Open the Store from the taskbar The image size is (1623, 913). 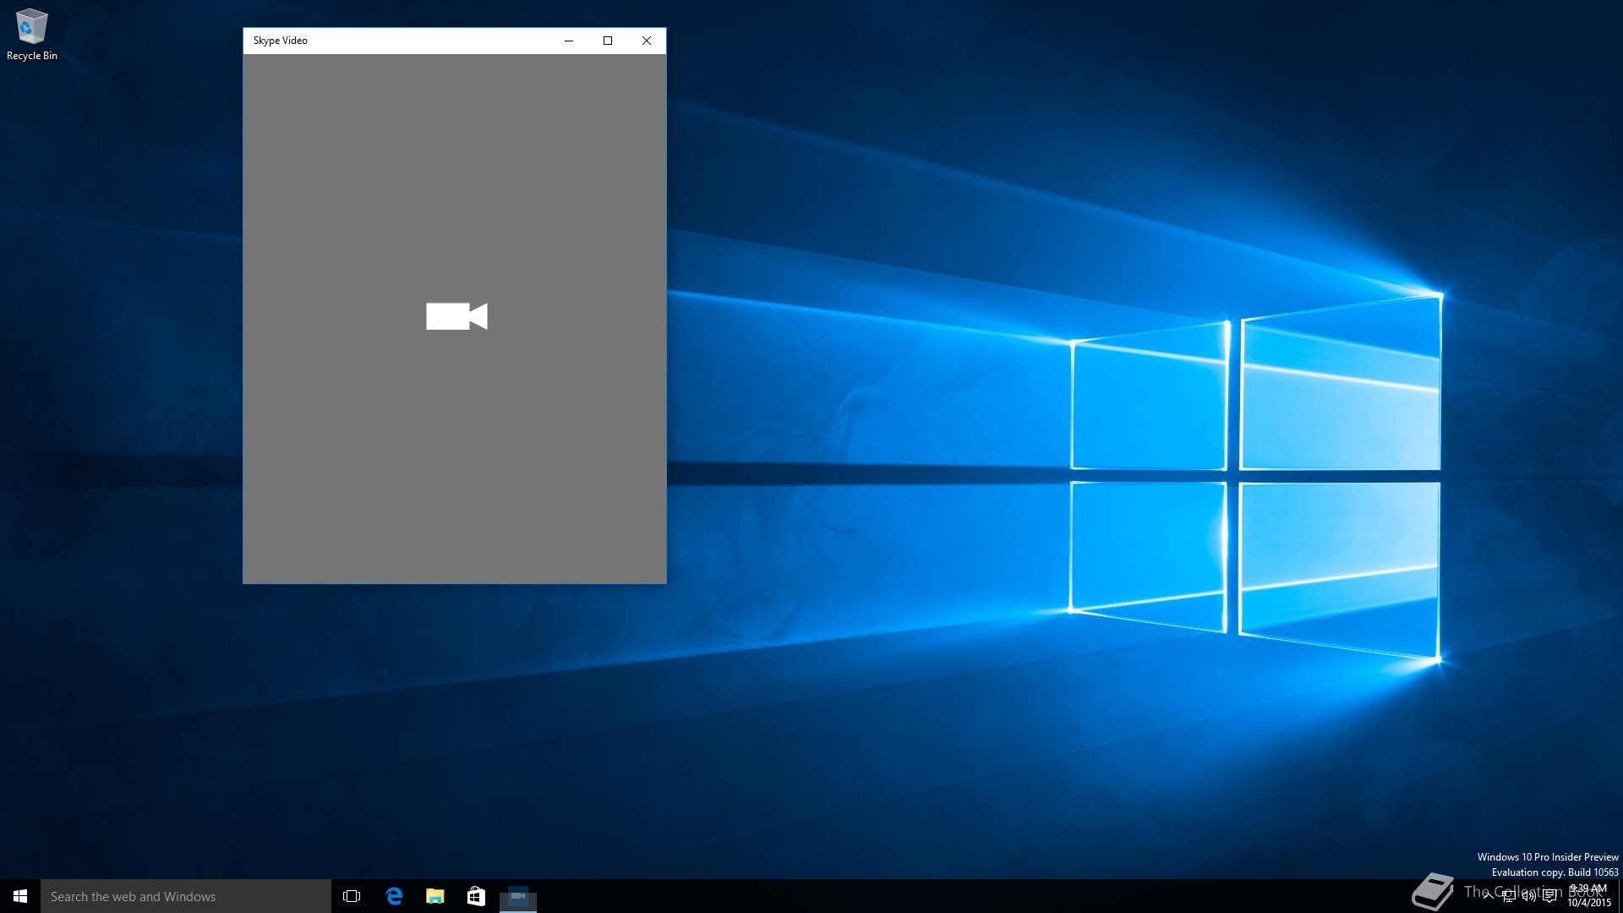[x=477, y=896]
